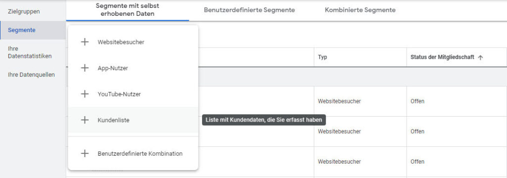Click plus icon next to App-Nutzer
Viewport: 507px width, 178px height.
click(84, 68)
